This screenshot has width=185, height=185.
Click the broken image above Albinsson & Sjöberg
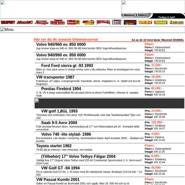tap(153, 6)
